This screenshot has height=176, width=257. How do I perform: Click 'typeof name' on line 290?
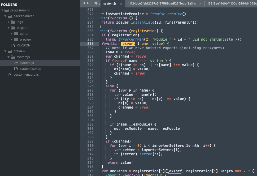coord(126,61)
